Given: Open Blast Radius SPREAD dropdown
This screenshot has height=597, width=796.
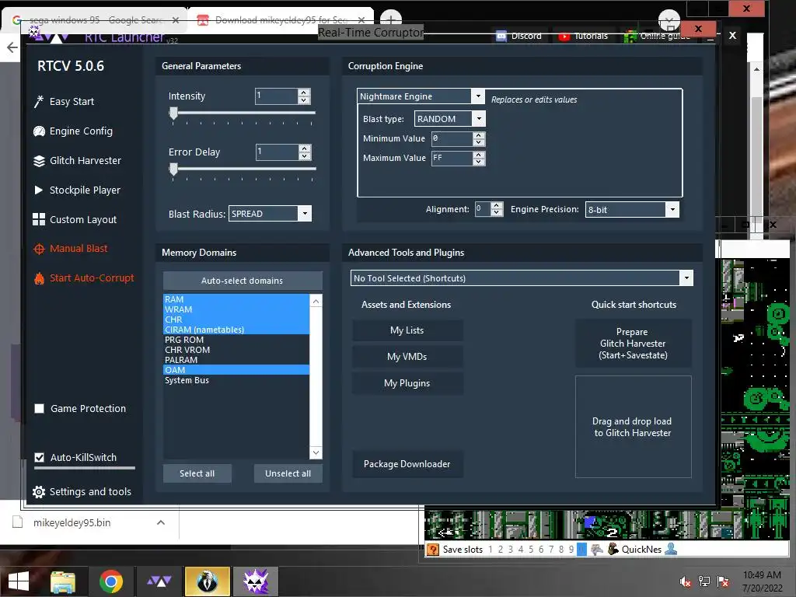Looking at the screenshot, I should point(305,214).
